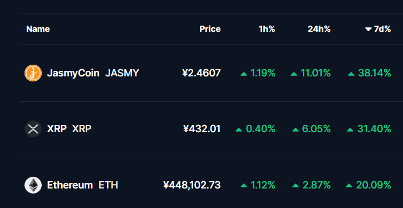Click the XRP coin name link

[57, 129]
